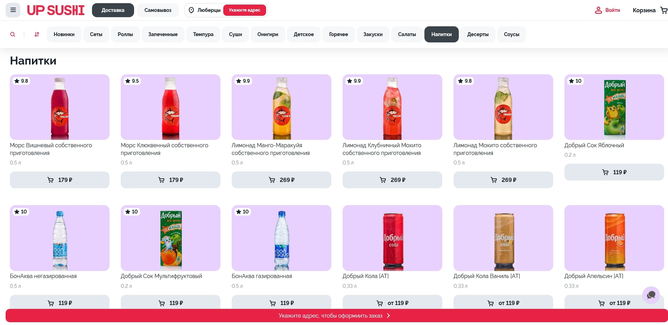
Task: Choose options for Добрый Кола [AT]
Action: [392, 303]
